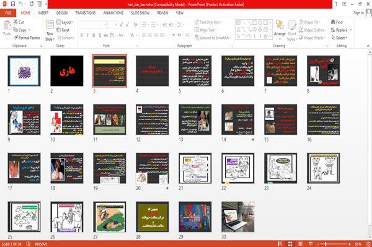Open the FILE menu tab
The height and width of the screenshot is (247, 372).
pos(8,13)
